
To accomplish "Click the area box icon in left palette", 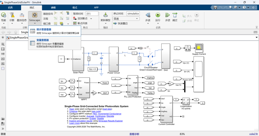I will [3, 68].
